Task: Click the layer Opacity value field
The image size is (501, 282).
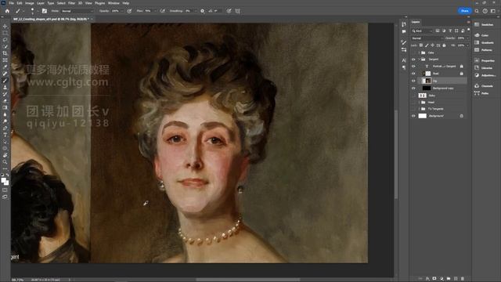Action: (x=461, y=38)
